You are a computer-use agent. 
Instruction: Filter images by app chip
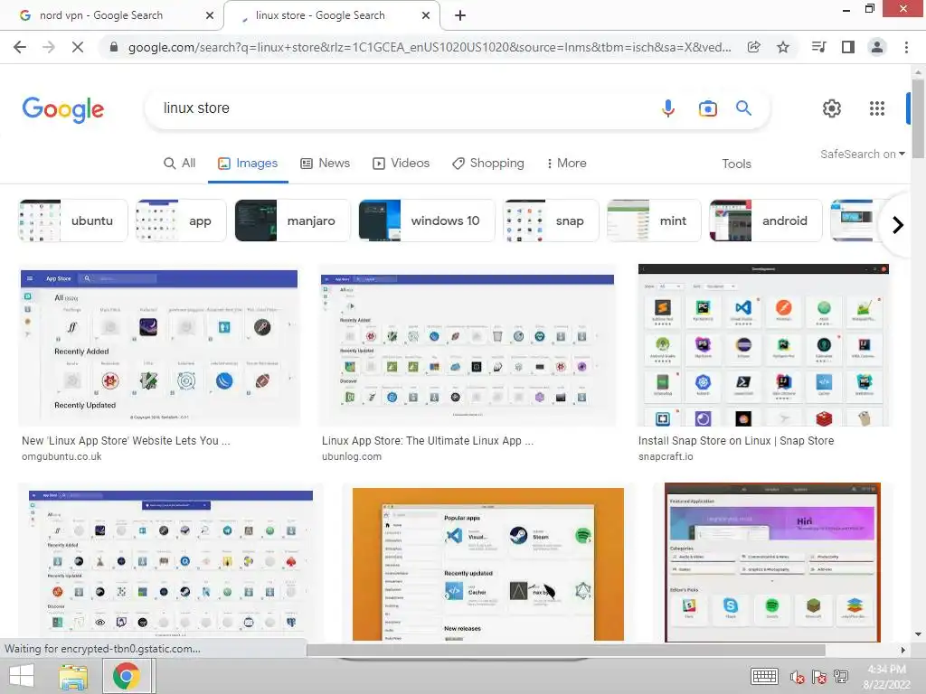pyautogui.click(x=181, y=220)
